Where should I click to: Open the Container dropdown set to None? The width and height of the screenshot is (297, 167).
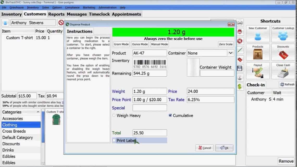(x=230, y=53)
